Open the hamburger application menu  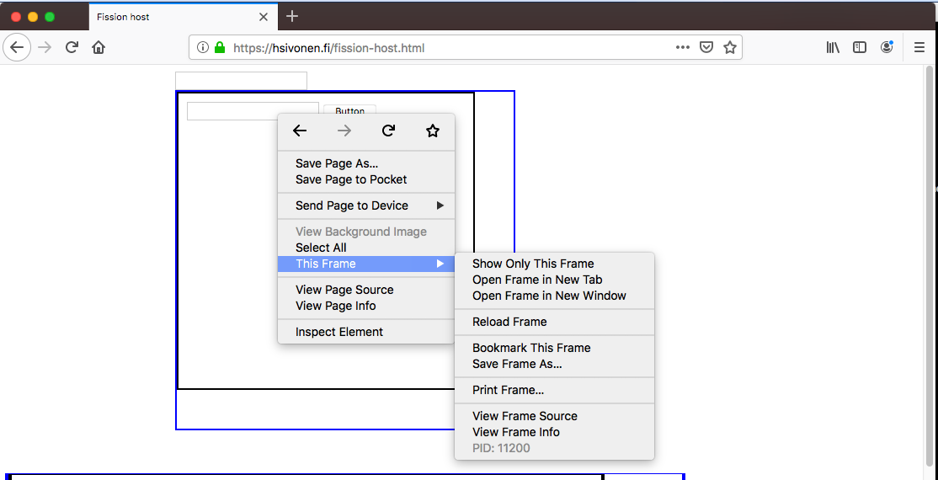click(x=919, y=48)
